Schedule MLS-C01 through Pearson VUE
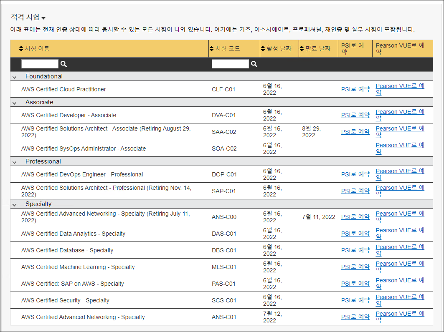Image resolution: width=444 pixels, height=332 pixels. (x=400, y=267)
